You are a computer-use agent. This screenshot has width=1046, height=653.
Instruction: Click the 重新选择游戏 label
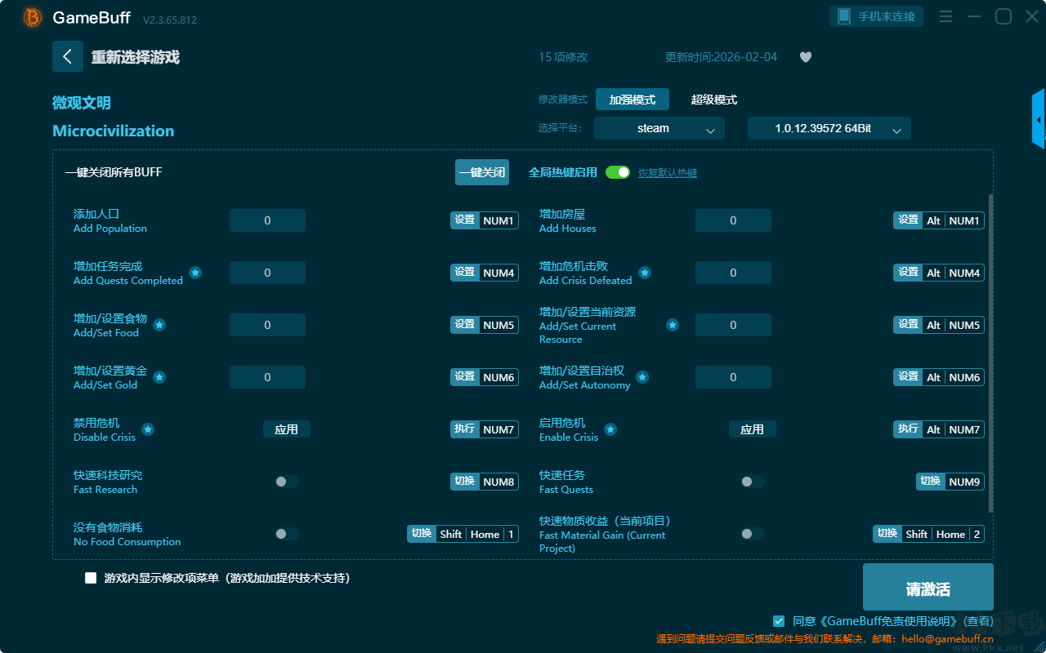[136, 57]
